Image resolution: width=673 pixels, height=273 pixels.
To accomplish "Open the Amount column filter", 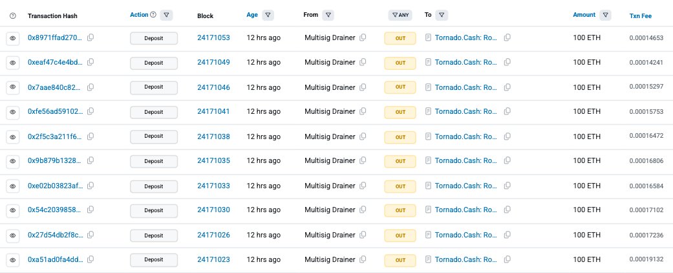I will 605,14.
